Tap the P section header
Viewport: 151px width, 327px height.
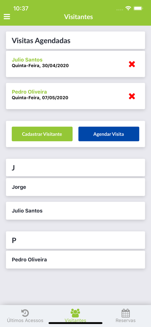(75, 240)
